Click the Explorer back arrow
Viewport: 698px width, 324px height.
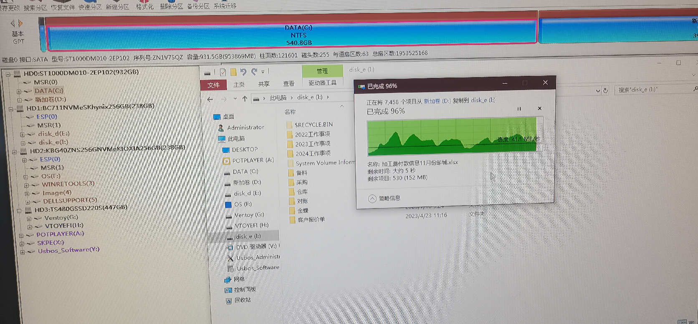(210, 99)
